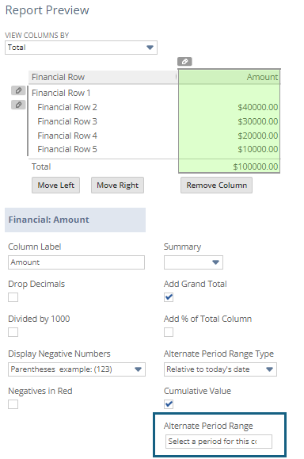Open Alternate Period Range Type dropdown
The image size is (304, 459).
coord(220,369)
